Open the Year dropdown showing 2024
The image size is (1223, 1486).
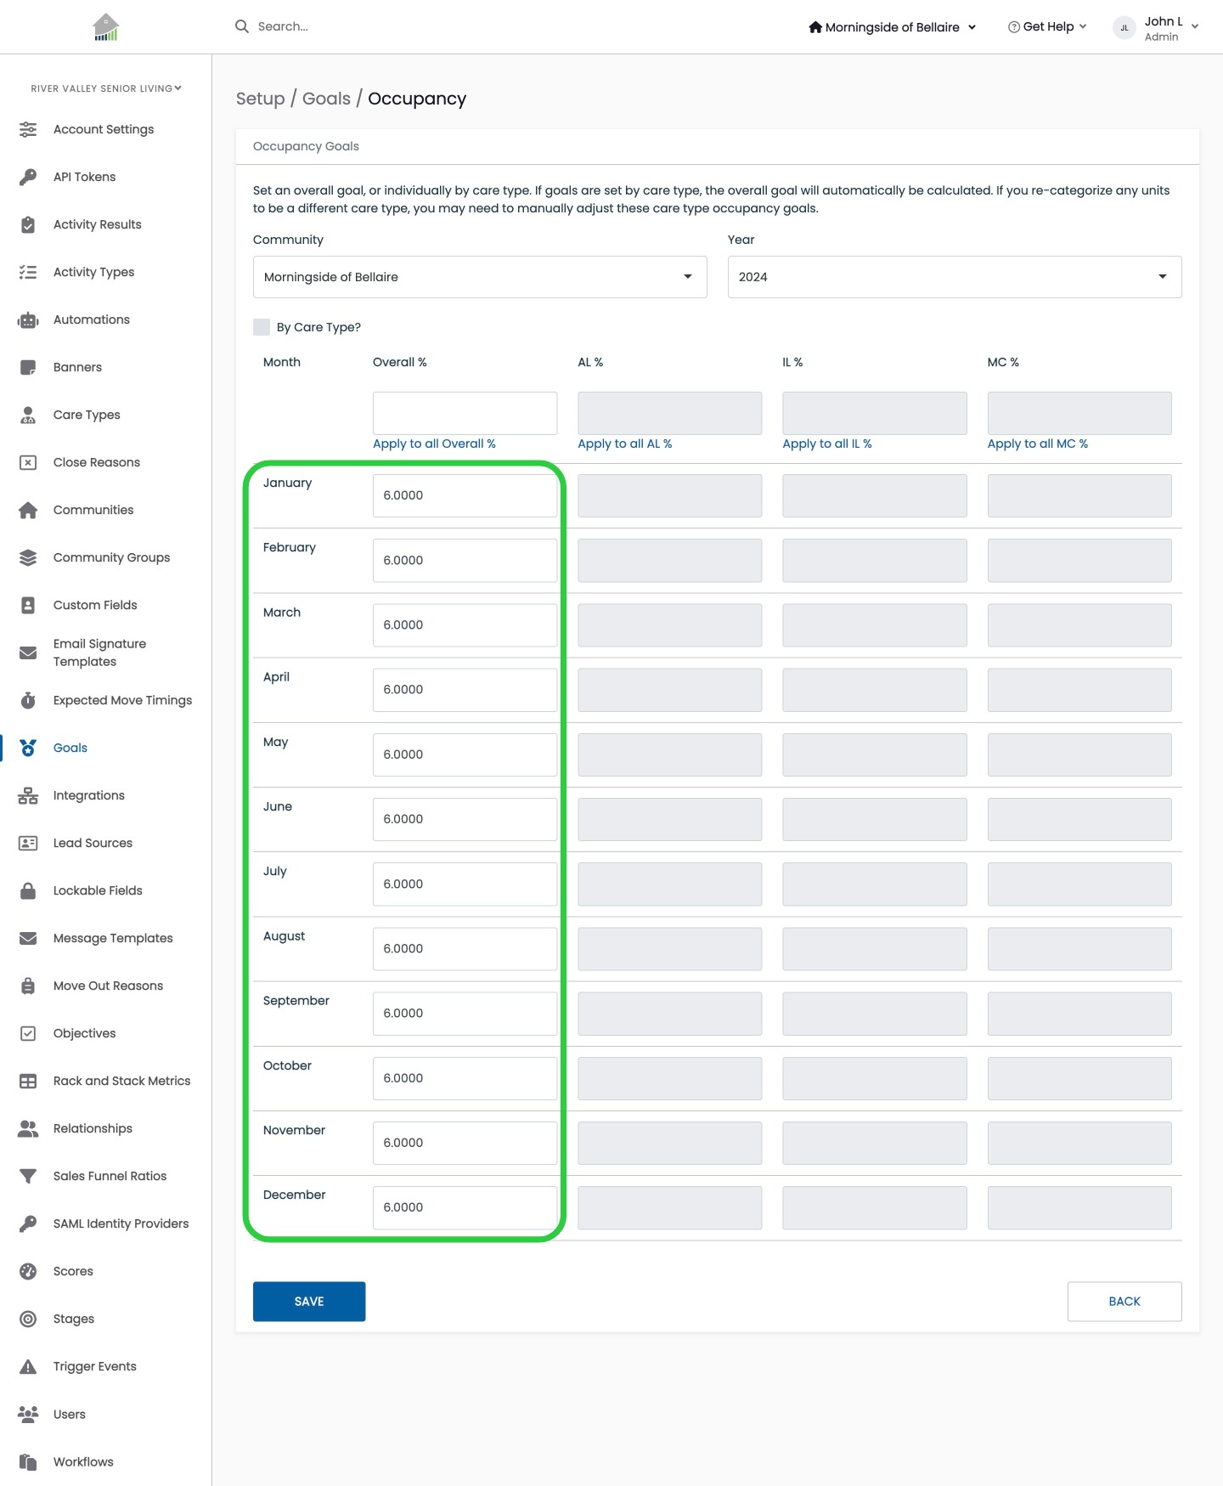pyautogui.click(x=955, y=277)
